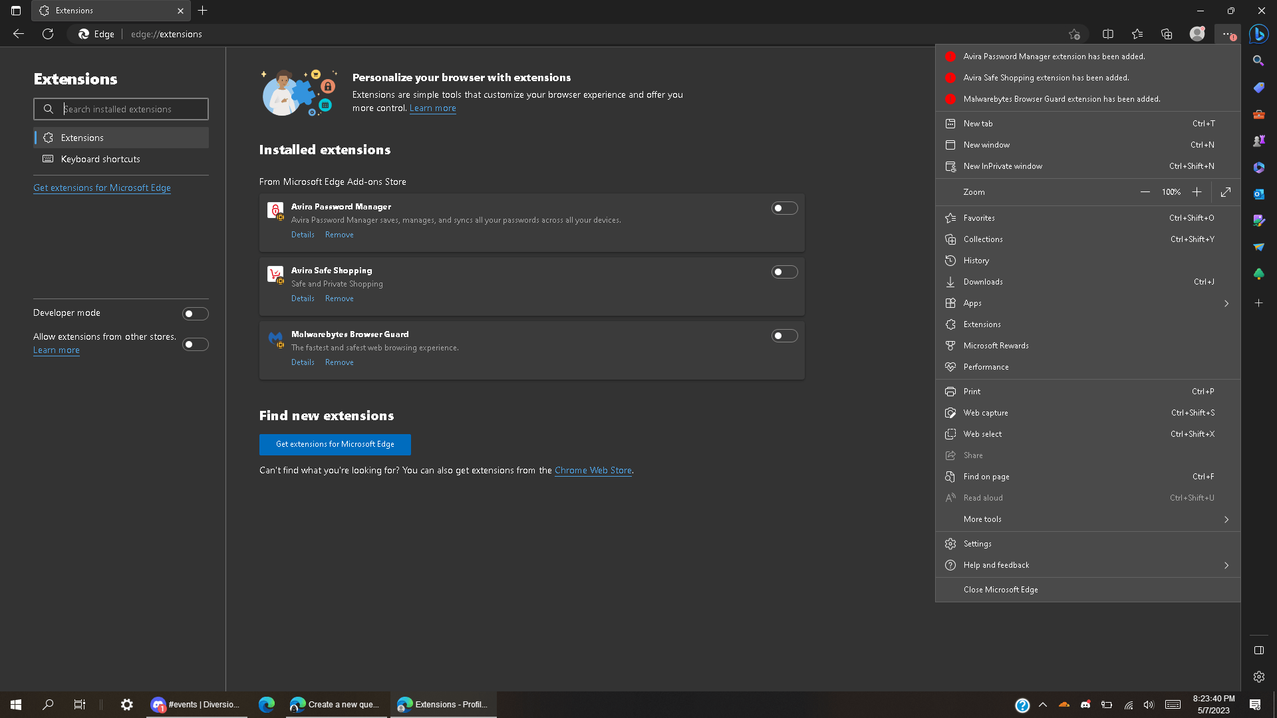Turn on Developer mode
The height and width of the screenshot is (718, 1277).
[195, 314]
